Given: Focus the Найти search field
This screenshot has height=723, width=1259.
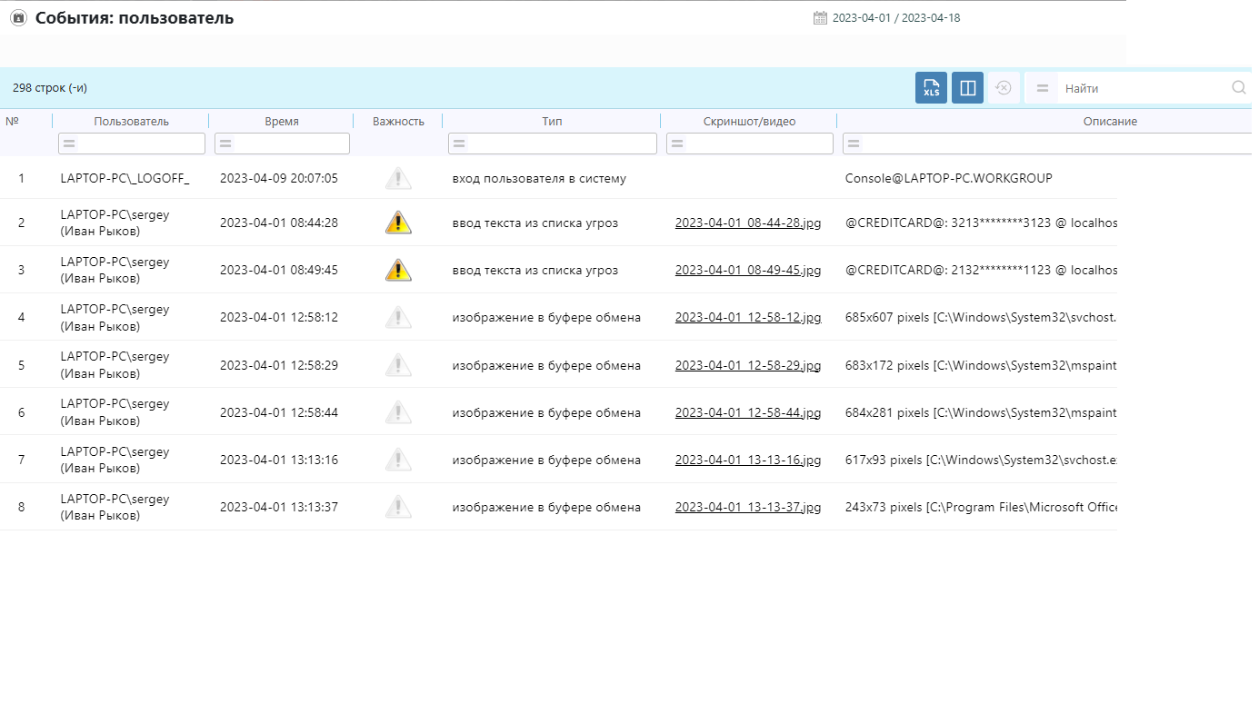Looking at the screenshot, I should pos(1145,88).
